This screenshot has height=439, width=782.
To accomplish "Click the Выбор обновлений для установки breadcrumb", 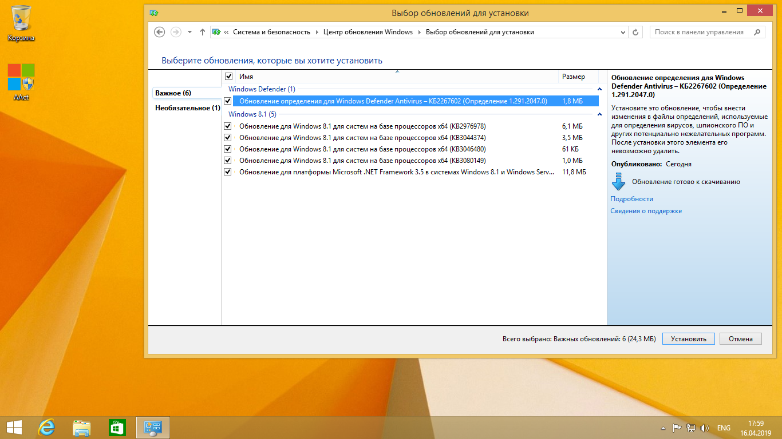I will coord(480,32).
